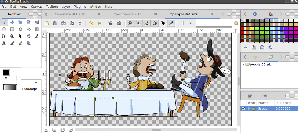298x133 pixels.
Task: Pick the bright red palette swatch
Action: [x=243, y=28]
